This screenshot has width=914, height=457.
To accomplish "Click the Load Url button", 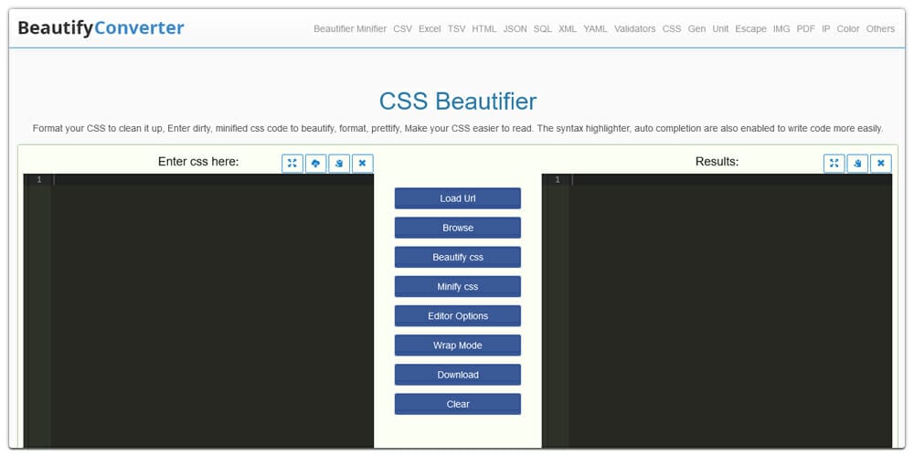I will pos(458,198).
